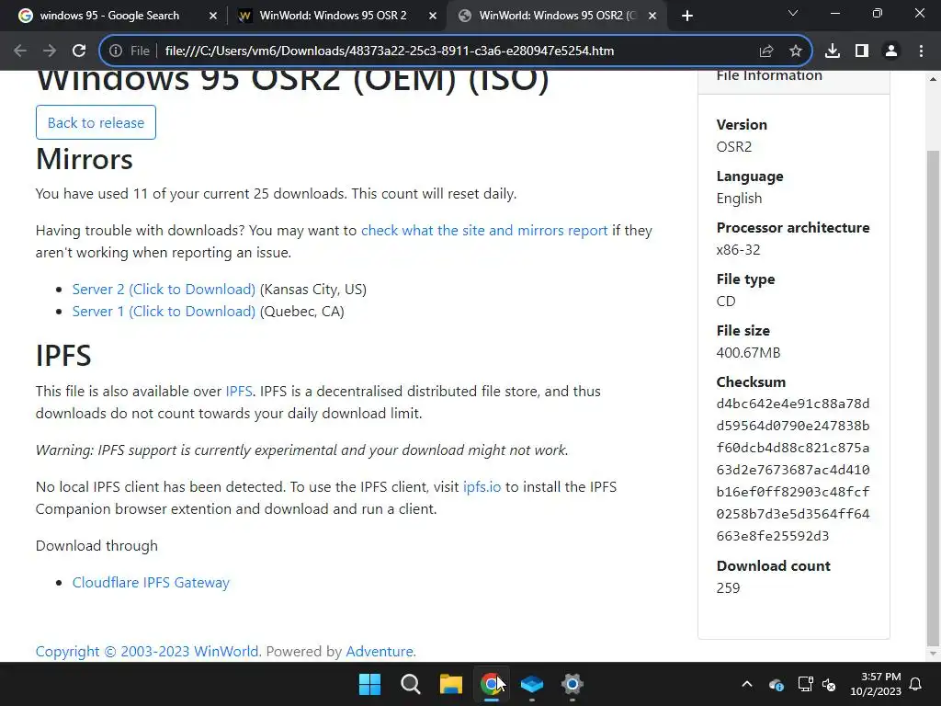The width and height of the screenshot is (941, 706).
Task: Click the muted volume tray icon
Action: [x=830, y=684]
